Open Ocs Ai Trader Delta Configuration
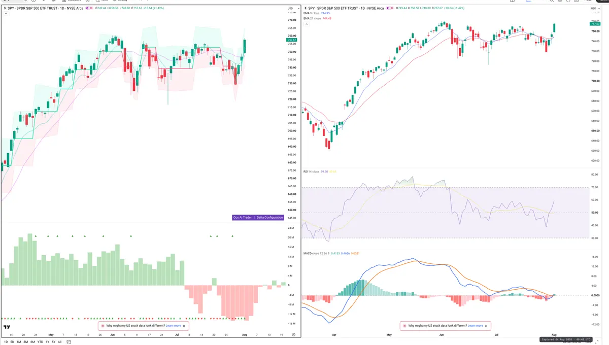Viewport: 609px width, 345px height. tap(258, 217)
